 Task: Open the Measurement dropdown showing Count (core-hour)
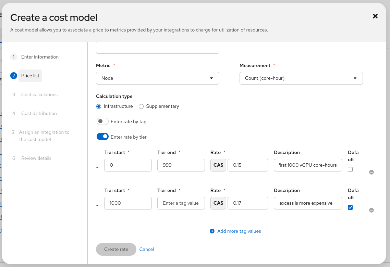[301, 78]
